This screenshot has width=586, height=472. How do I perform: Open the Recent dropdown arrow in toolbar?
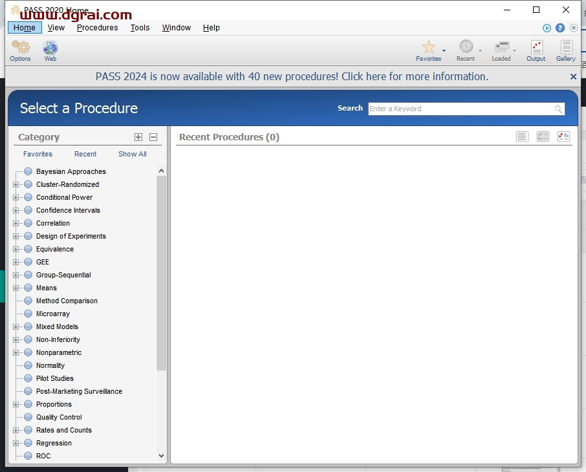click(x=480, y=50)
